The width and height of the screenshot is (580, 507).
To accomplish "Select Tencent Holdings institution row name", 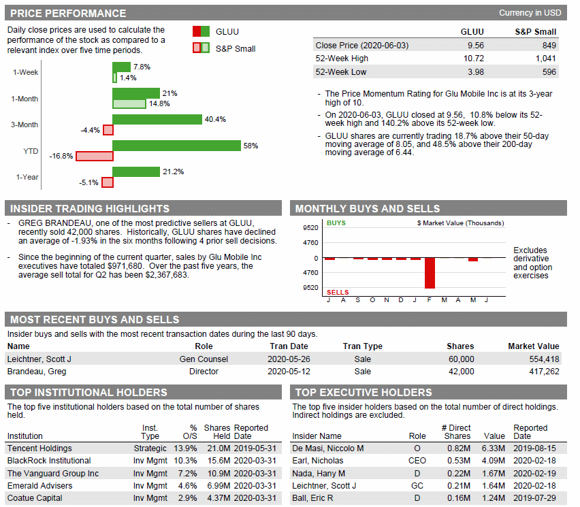I will (39, 448).
